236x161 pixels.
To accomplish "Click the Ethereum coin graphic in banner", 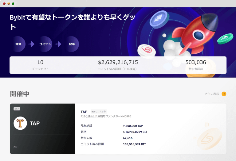I will click(159, 19).
